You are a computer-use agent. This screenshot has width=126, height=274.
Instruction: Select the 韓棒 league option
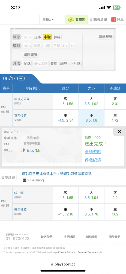coord(57,37)
